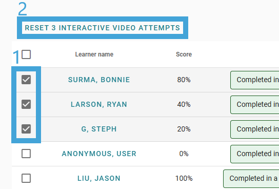
Task: Check the checkbox for Liu, Jason
Action: point(26,178)
